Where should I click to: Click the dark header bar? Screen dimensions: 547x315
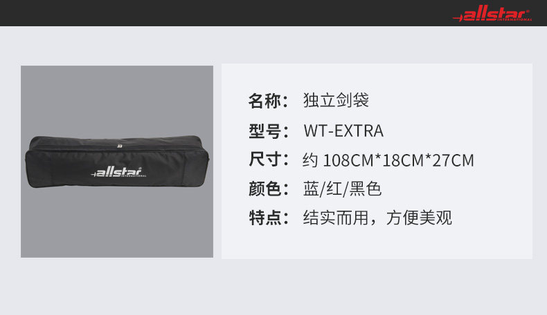point(273,13)
